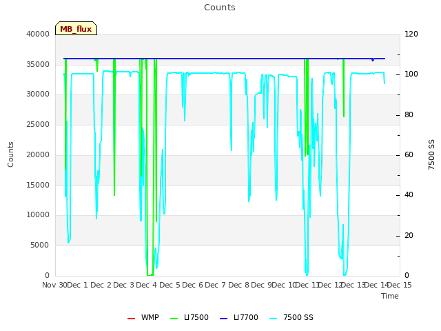441x331 pixels.
Task: Click the left Counts axis label
Action: (10, 154)
